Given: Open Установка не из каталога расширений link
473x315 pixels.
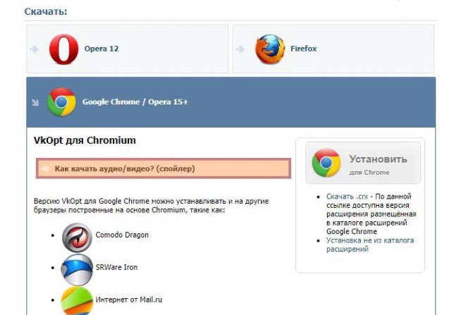Looking at the screenshot, I should click(370, 245).
